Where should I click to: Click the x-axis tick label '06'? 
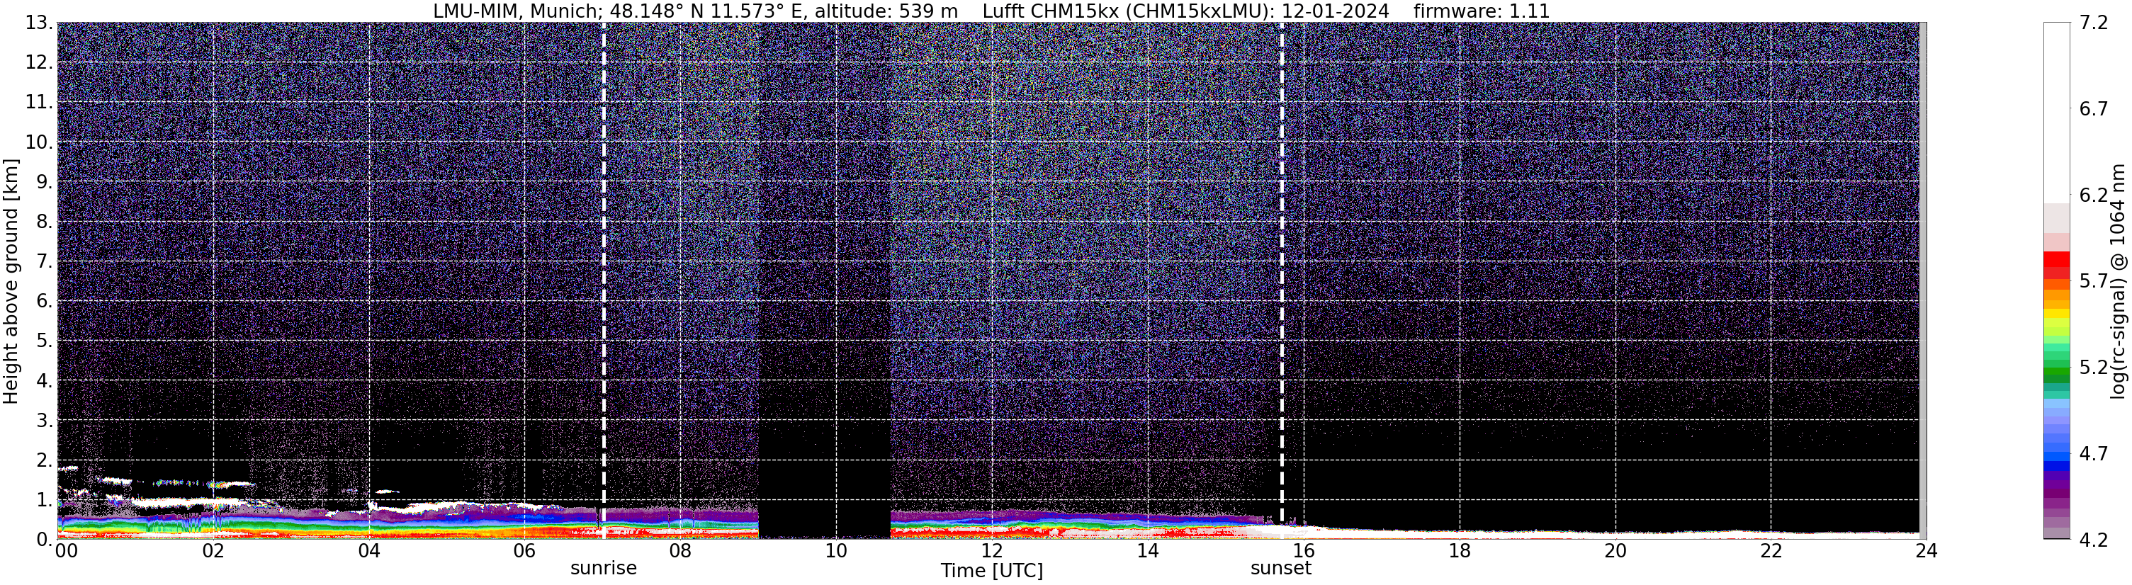tap(525, 551)
